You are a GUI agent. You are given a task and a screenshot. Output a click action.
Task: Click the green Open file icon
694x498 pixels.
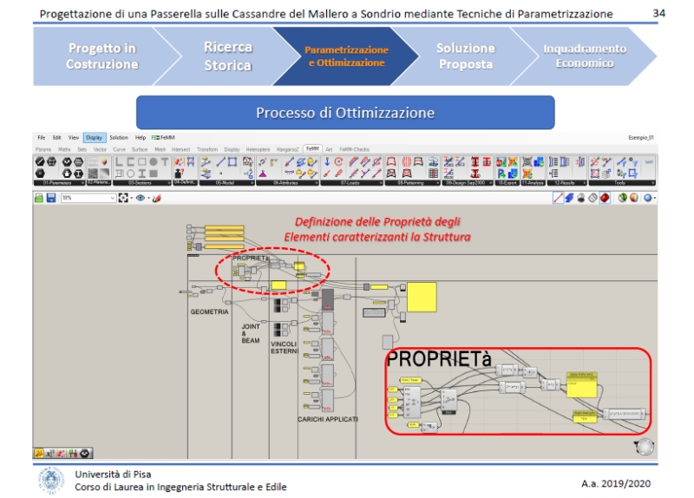point(39,198)
